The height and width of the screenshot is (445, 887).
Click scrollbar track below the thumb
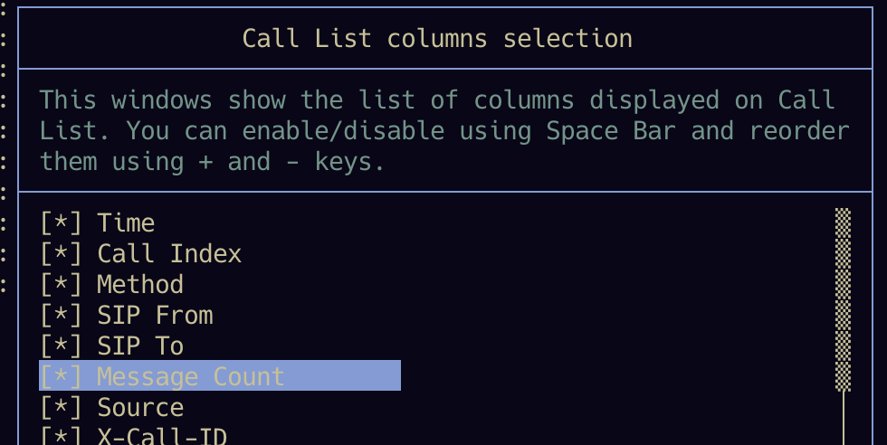coord(843,418)
